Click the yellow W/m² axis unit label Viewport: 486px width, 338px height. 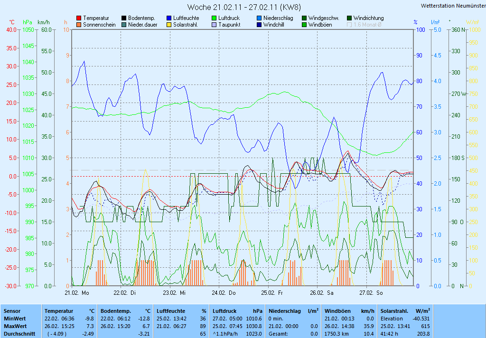click(473, 22)
